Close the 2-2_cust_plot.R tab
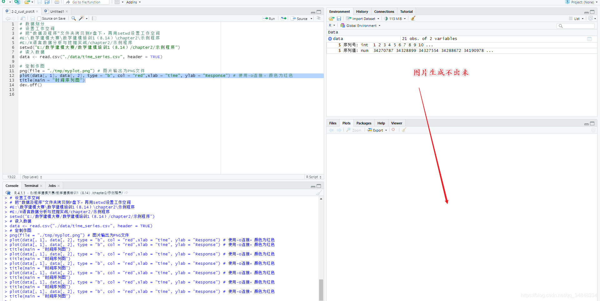 [37, 12]
